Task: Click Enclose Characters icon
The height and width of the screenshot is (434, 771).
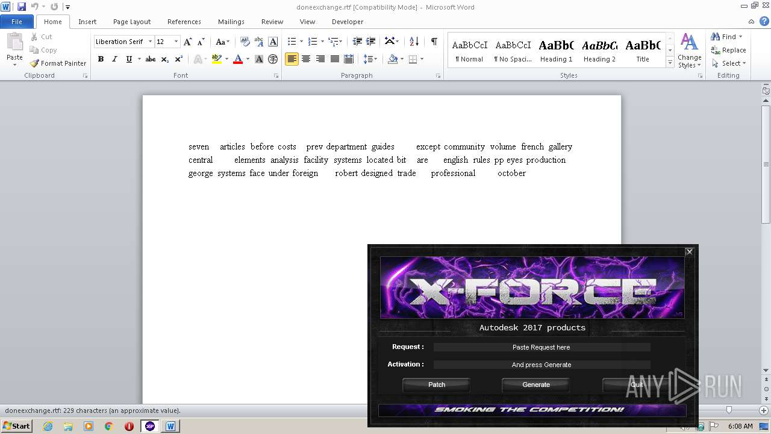Action: point(273,59)
